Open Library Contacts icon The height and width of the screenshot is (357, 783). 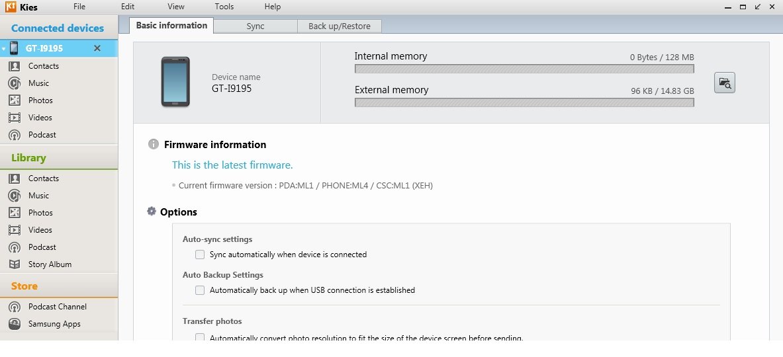click(x=15, y=178)
